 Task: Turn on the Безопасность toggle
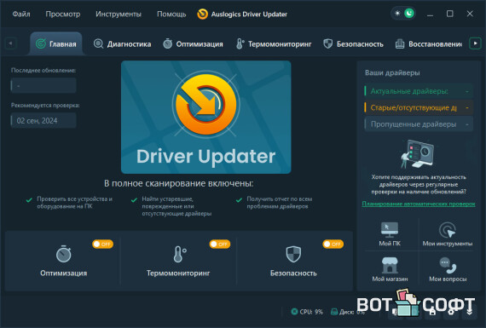coord(333,244)
